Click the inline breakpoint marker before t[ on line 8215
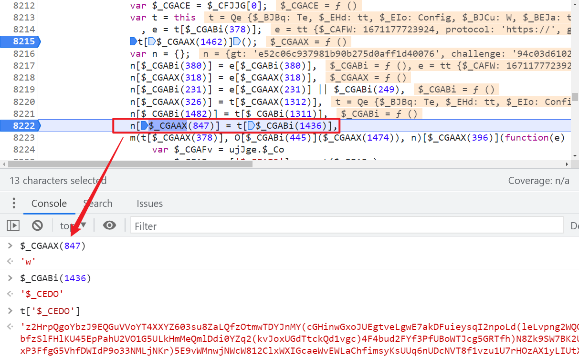The width and height of the screenshot is (579, 358). [133, 41]
